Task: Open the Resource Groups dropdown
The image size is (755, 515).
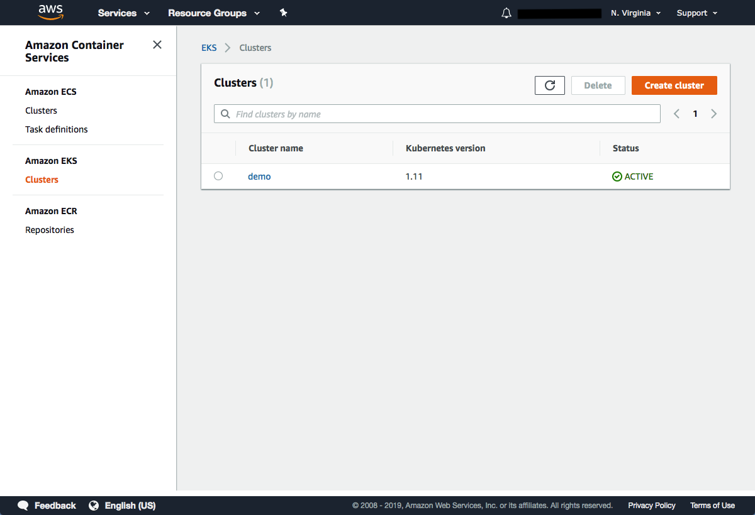Action: point(214,13)
